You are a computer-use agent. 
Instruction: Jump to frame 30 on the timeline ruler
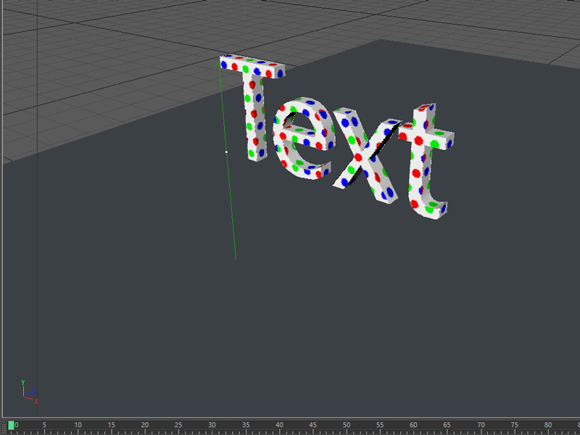click(x=212, y=425)
